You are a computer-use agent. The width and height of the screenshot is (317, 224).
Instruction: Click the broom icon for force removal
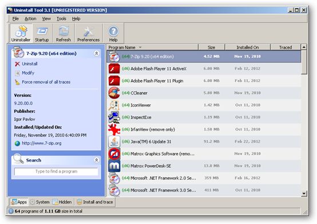coord(17,82)
